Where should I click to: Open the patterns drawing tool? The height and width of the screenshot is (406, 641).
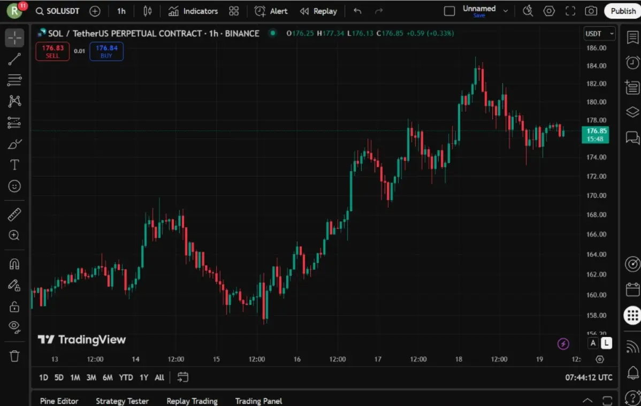tap(14, 101)
